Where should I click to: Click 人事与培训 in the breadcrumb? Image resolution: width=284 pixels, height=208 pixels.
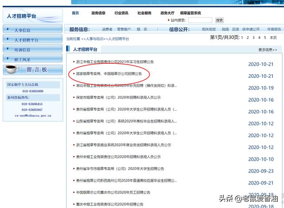tap(95, 39)
